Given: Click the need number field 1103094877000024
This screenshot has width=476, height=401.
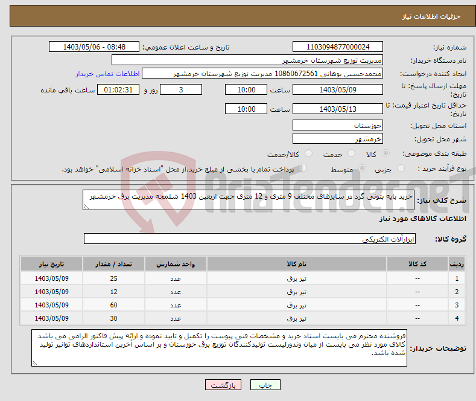Looking at the screenshot, I should [338, 47].
